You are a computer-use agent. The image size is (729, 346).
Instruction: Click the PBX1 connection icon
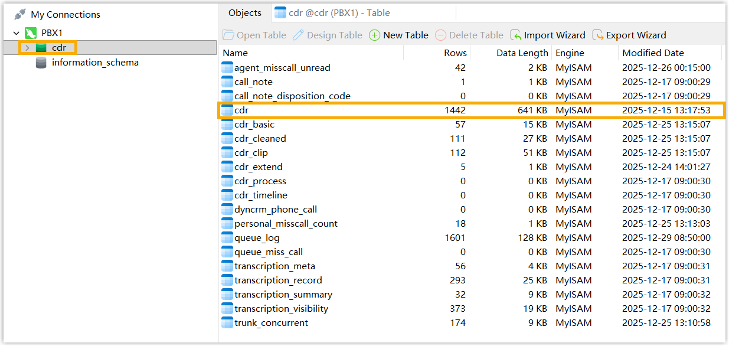click(x=31, y=33)
